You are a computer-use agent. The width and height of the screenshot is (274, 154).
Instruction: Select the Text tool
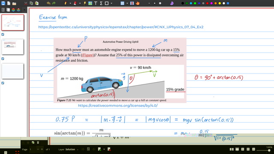pos(95,3)
